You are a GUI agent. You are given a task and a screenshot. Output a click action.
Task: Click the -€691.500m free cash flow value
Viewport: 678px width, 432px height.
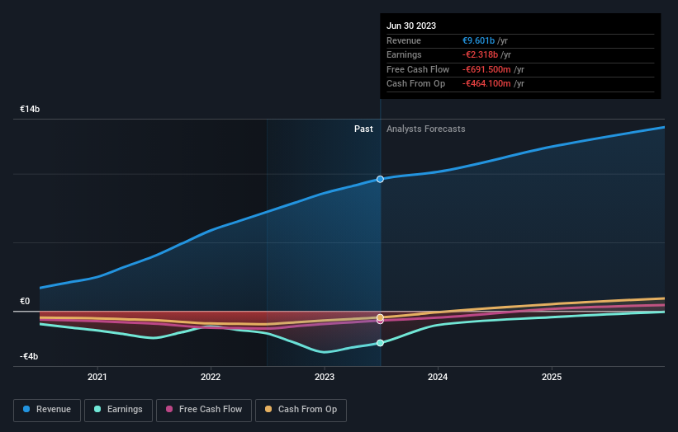pos(486,69)
